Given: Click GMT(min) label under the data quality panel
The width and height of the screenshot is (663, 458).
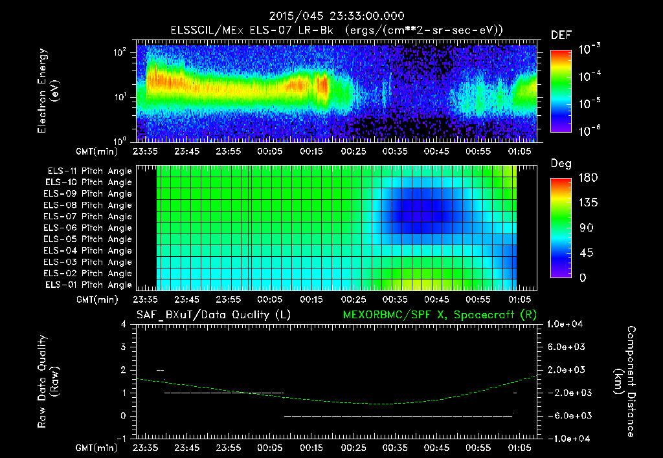Looking at the screenshot, I should (x=97, y=448).
